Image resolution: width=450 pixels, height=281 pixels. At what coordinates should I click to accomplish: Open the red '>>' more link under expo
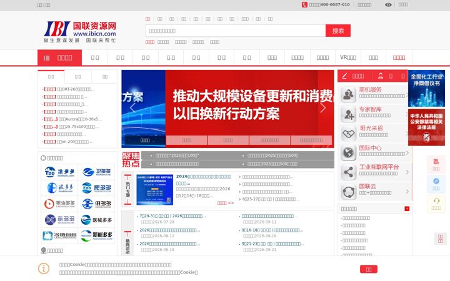(225, 203)
